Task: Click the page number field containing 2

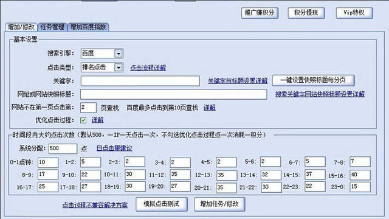Action: pyautogui.click(x=88, y=108)
